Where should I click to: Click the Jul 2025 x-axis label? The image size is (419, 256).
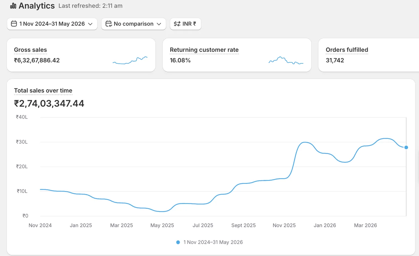(x=203, y=225)
